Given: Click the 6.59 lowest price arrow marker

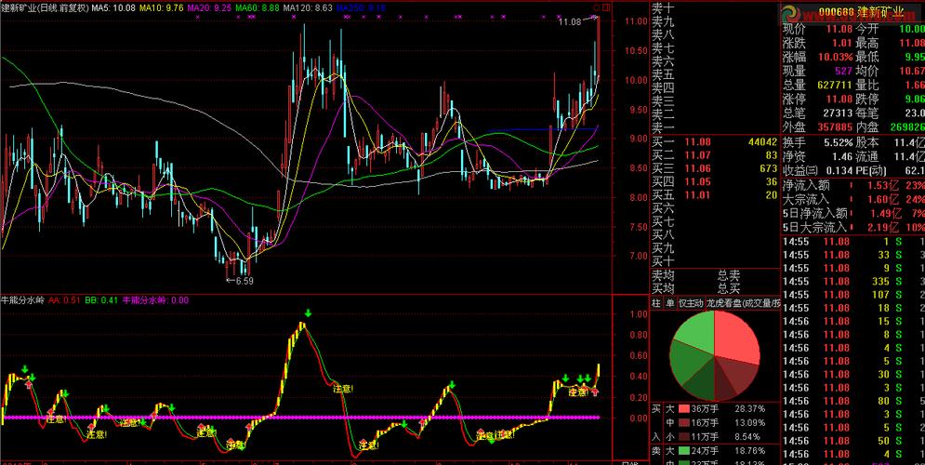Looking at the screenshot, I should (x=239, y=280).
